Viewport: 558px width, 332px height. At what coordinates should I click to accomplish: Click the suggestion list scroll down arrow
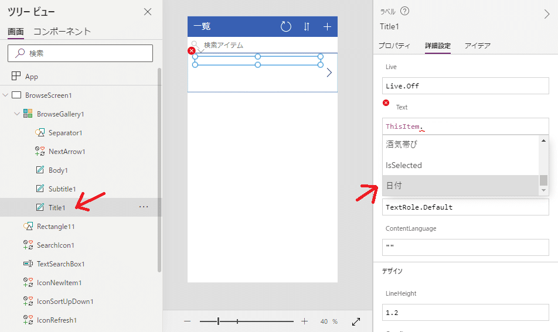point(543,190)
